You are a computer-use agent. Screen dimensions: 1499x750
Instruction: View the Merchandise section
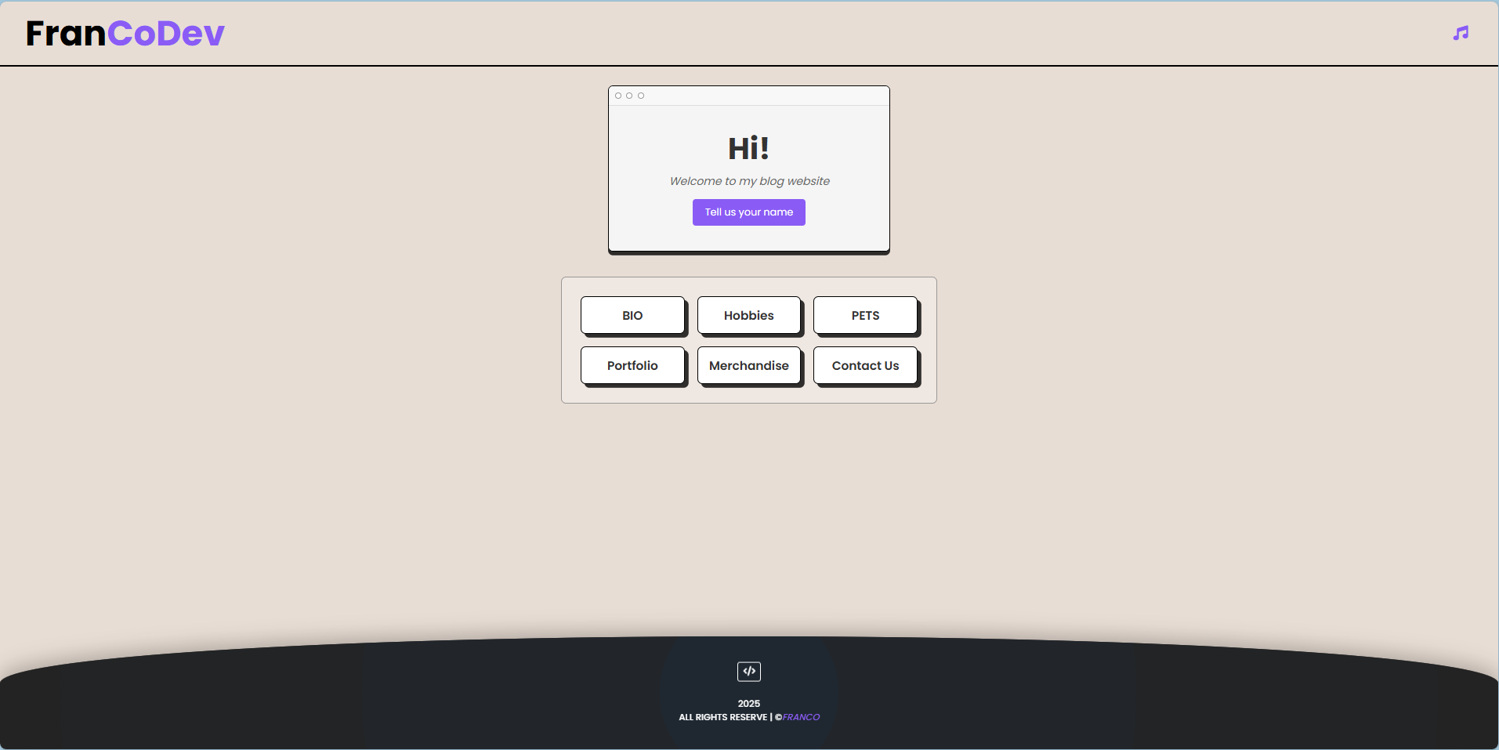pyautogui.click(x=748, y=365)
